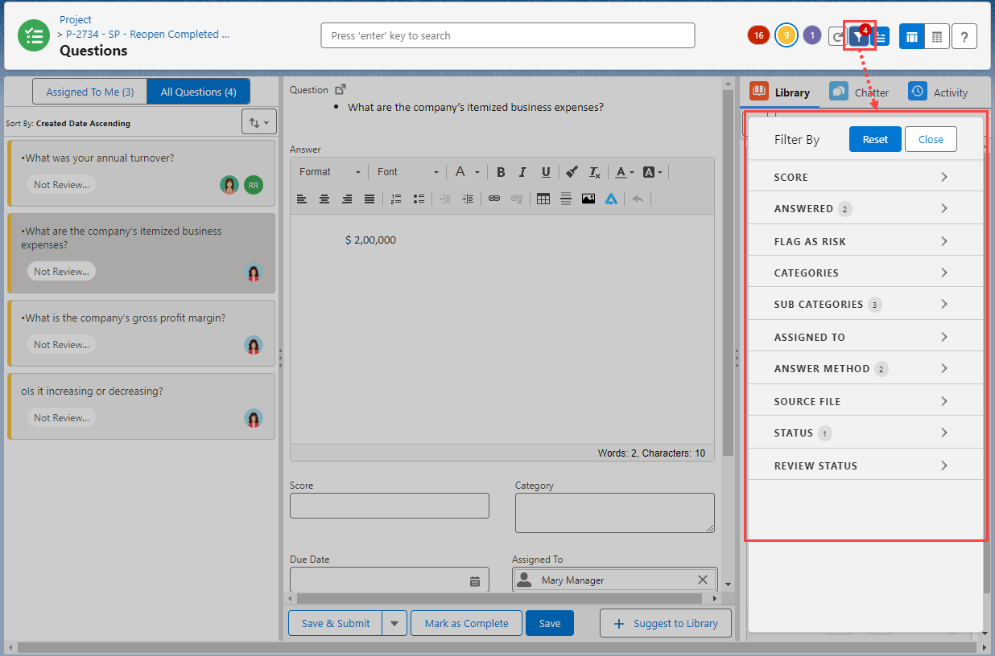Click Mark as Complete button
The image size is (995, 656).
coord(466,623)
